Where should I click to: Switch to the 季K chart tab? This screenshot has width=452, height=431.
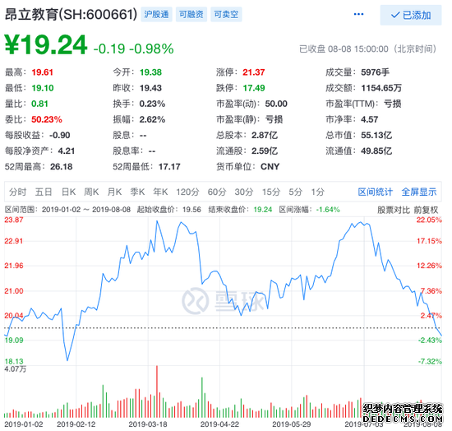click(x=137, y=192)
